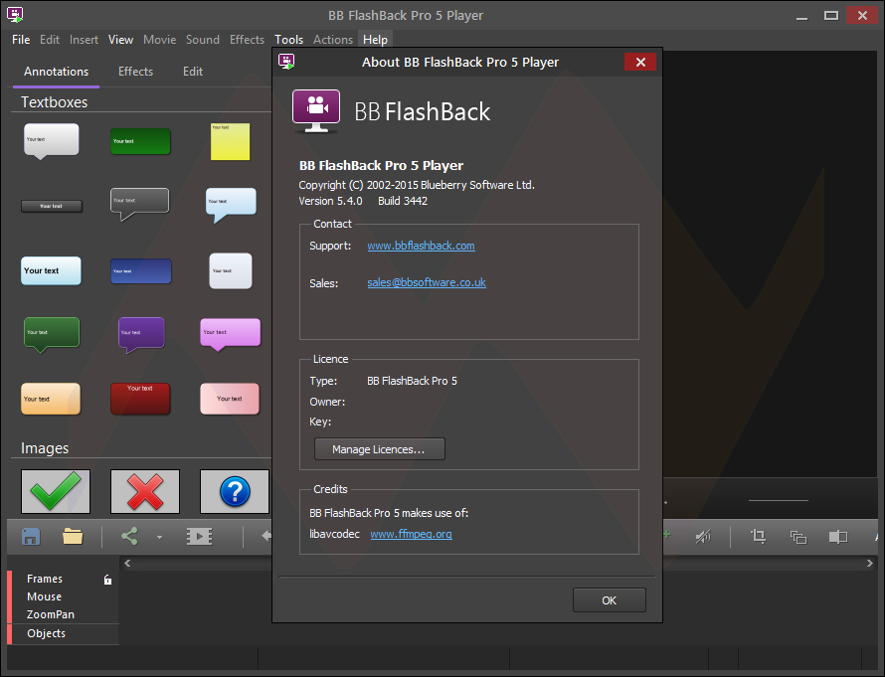Open the Effects menu in the menu bar
Viewport: 885px width, 677px height.
(x=248, y=40)
